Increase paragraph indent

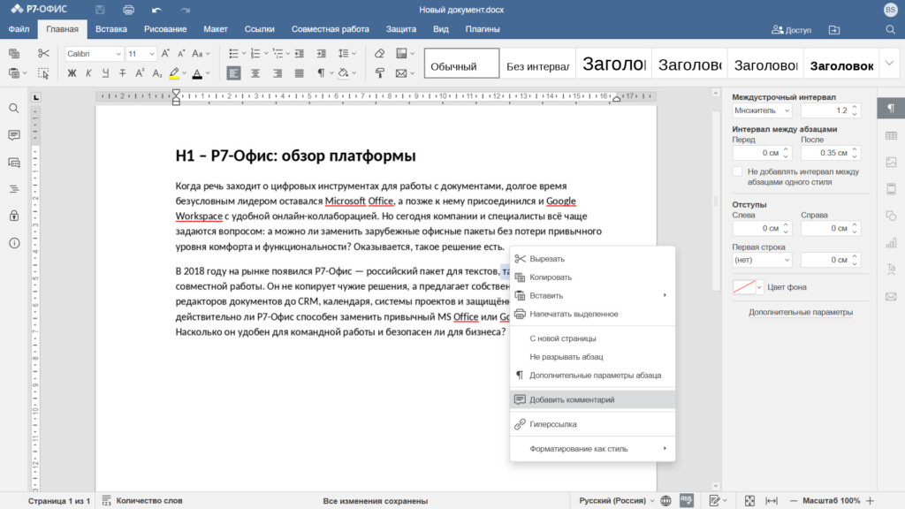(x=321, y=54)
